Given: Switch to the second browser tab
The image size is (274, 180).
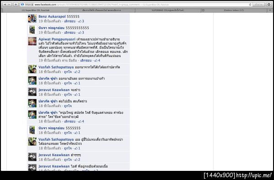Looking at the screenshot, I should coord(102,11).
